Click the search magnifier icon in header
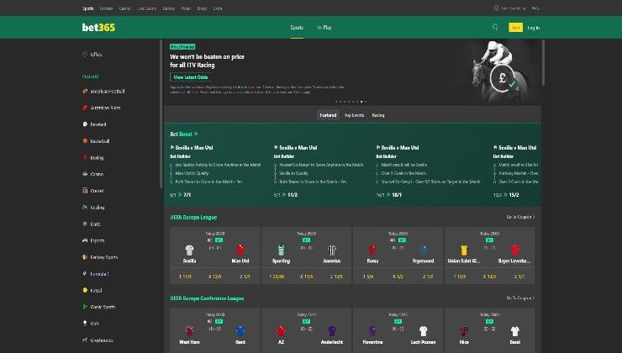 pos(495,27)
